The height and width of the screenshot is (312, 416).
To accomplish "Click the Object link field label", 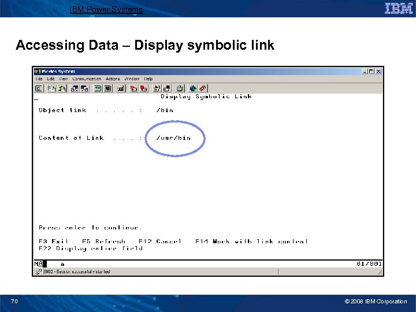I will (62, 110).
